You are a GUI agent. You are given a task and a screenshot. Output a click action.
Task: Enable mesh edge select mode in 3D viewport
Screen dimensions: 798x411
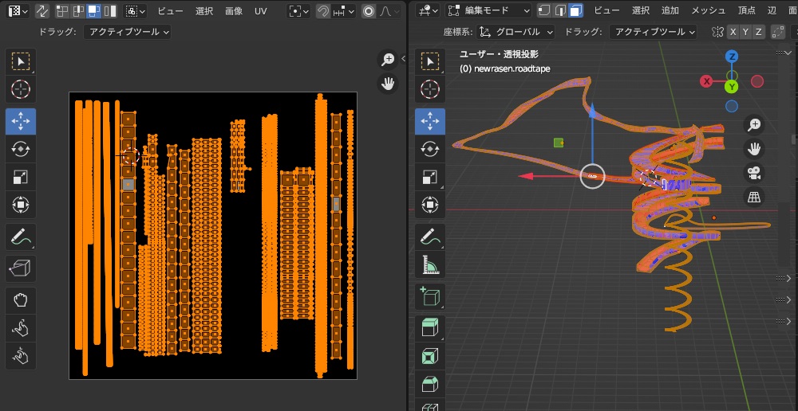pos(560,10)
